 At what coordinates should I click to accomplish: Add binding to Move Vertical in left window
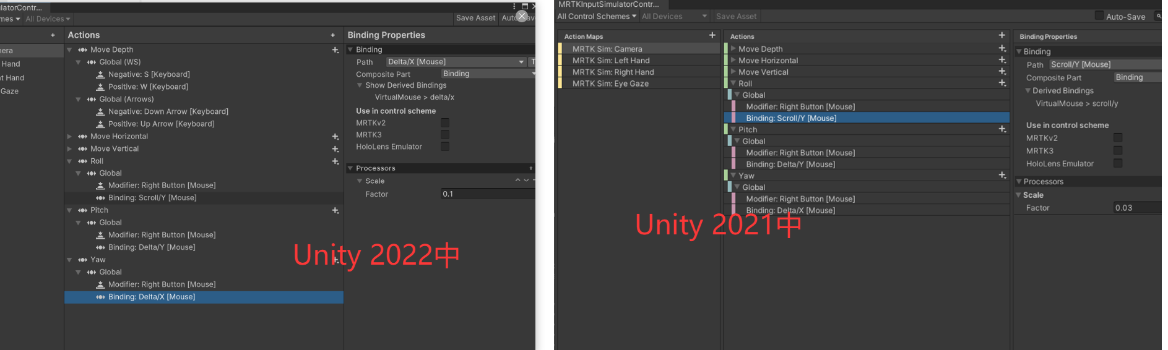[x=335, y=148]
